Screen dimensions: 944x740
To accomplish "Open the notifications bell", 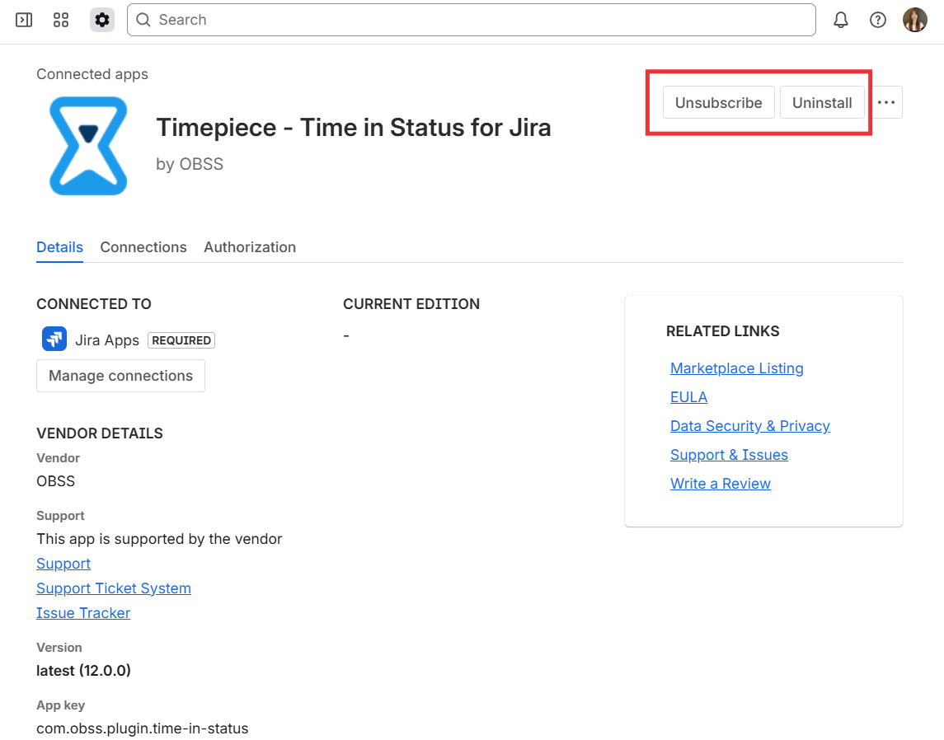I will point(841,20).
